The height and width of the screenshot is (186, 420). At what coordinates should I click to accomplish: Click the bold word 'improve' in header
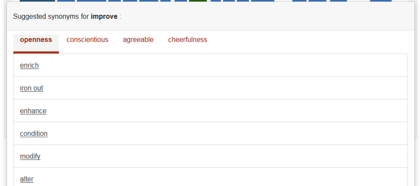104,17
